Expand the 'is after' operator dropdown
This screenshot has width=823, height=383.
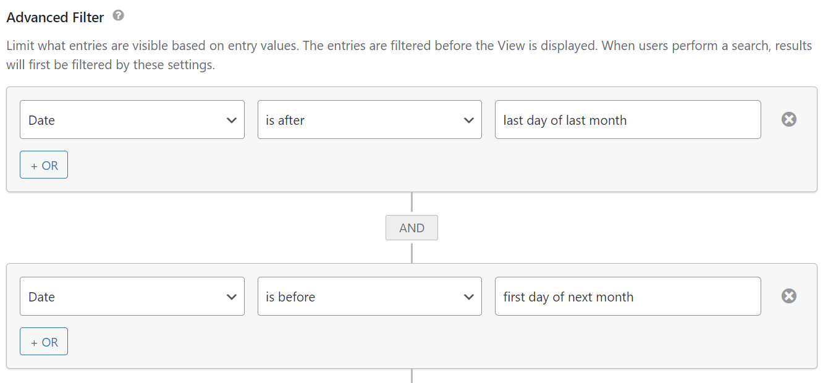[x=369, y=120]
